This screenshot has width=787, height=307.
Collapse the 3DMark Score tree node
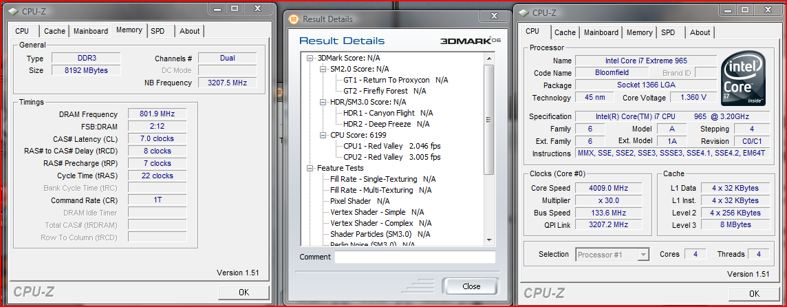pos(310,58)
